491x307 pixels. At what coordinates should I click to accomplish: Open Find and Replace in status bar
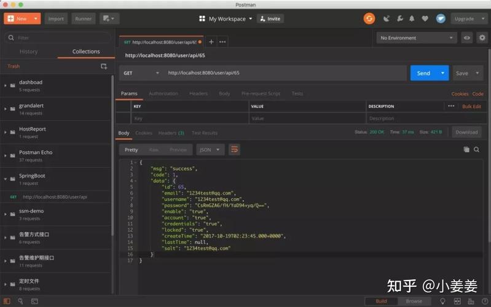pyautogui.click(x=20, y=301)
